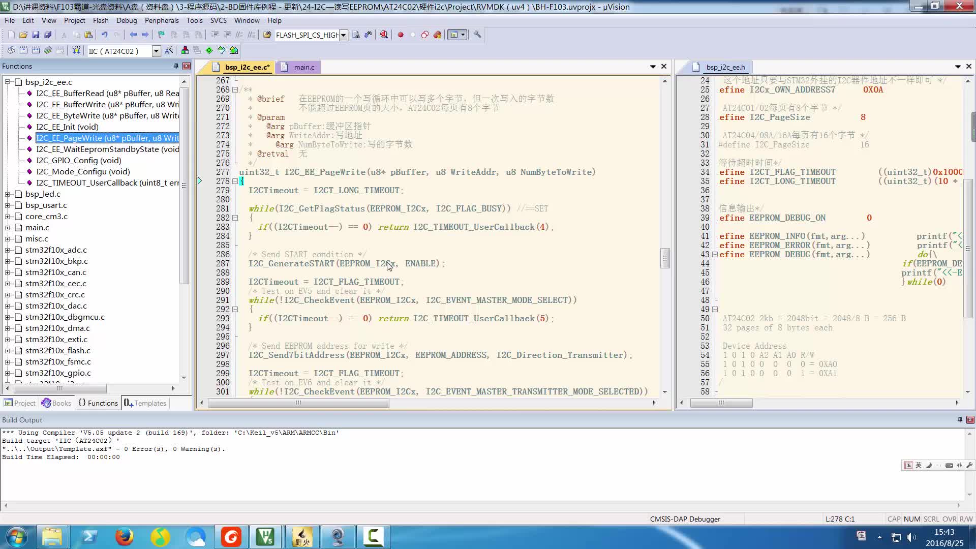This screenshot has height=549, width=976.
Task: Switch to the main.c editor tab
Action: [304, 67]
